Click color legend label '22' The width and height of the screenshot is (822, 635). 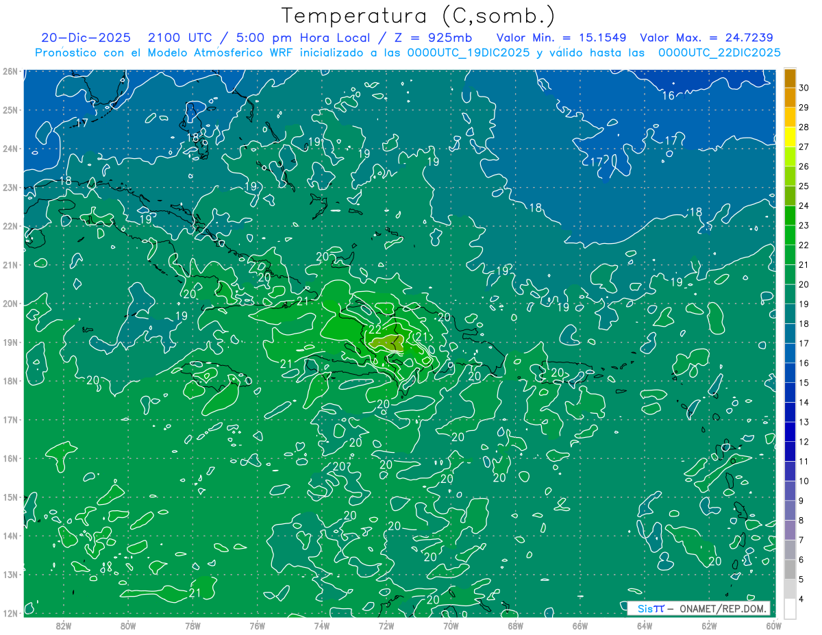[x=804, y=245]
